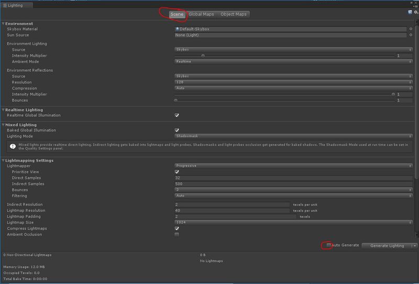Toggle Realtime Global Illumination checkbox
Viewport: 419px width, 284px height.
pyautogui.click(x=177, y=115)
